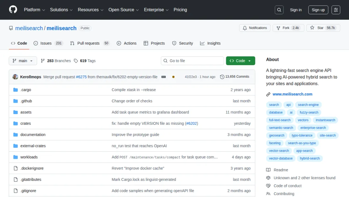Click the GitHub logo icon
The height and width of the screenshot is (197, 349).
[13, 10]
